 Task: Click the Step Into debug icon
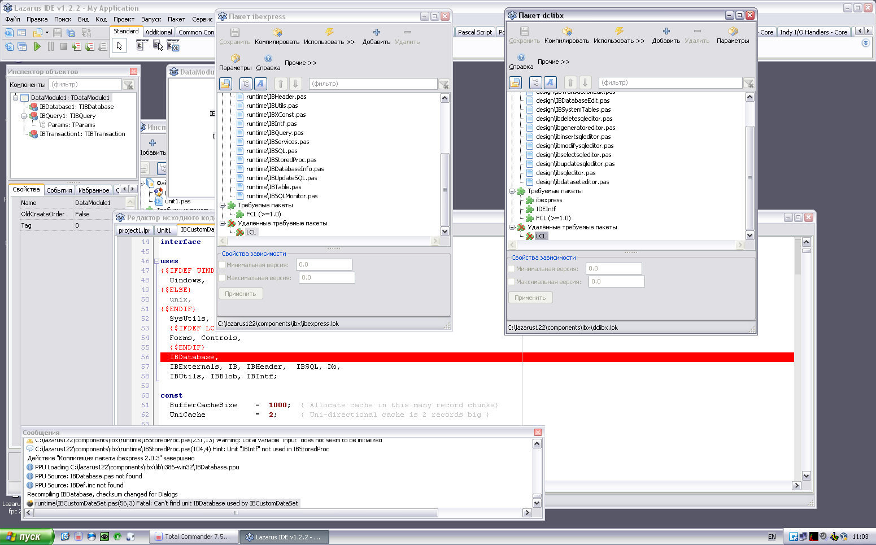click(76, 46)
